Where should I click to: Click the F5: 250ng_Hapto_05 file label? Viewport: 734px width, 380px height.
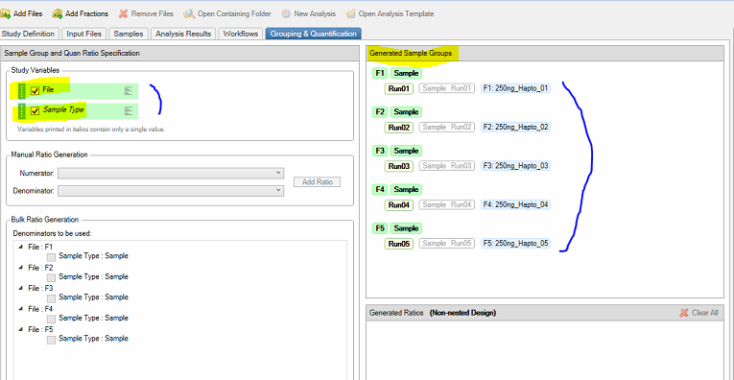[515, 244]
